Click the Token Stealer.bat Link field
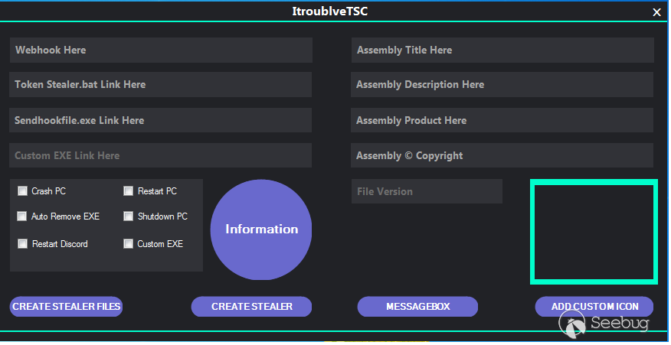 (161, 85)
